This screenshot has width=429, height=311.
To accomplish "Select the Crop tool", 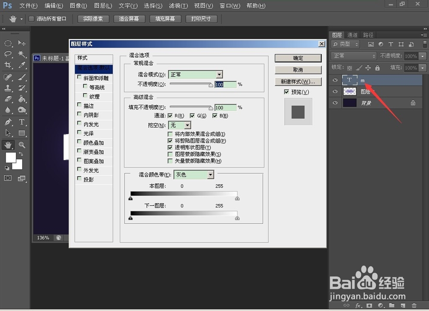I will click(x=8, y=65).
